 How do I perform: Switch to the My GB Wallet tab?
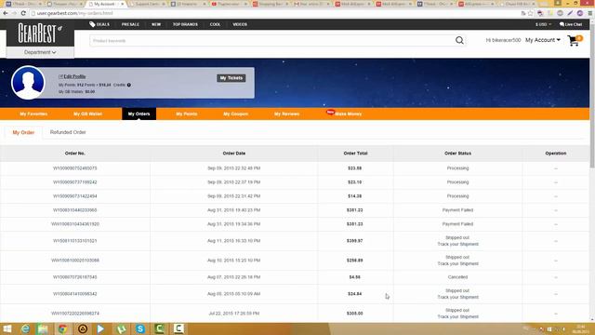click(87, 114)
